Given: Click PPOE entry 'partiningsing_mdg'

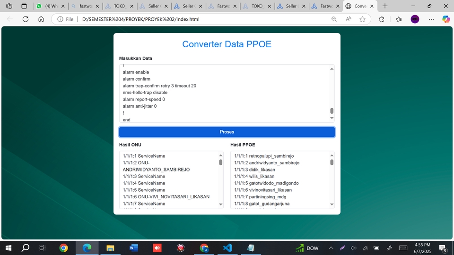Looking at the screenshot, I should click(268, 197).
